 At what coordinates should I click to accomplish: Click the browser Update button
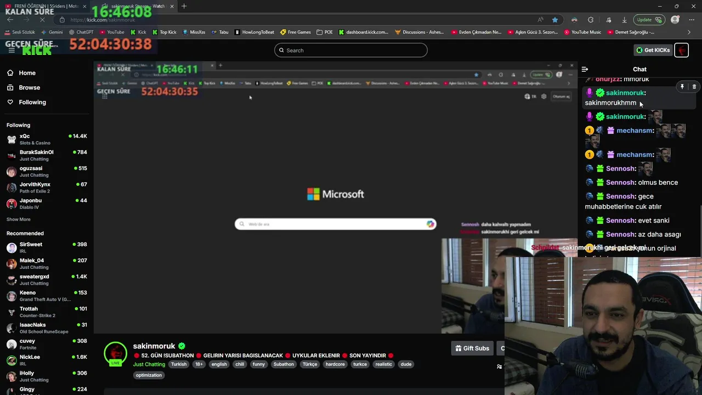tap(649, 20)
